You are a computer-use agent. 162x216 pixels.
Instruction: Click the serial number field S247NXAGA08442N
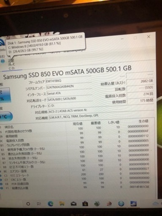(69, 86)
